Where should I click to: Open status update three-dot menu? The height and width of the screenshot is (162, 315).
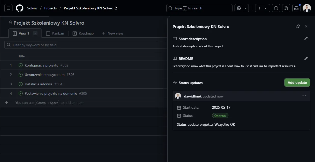[304, 96]
